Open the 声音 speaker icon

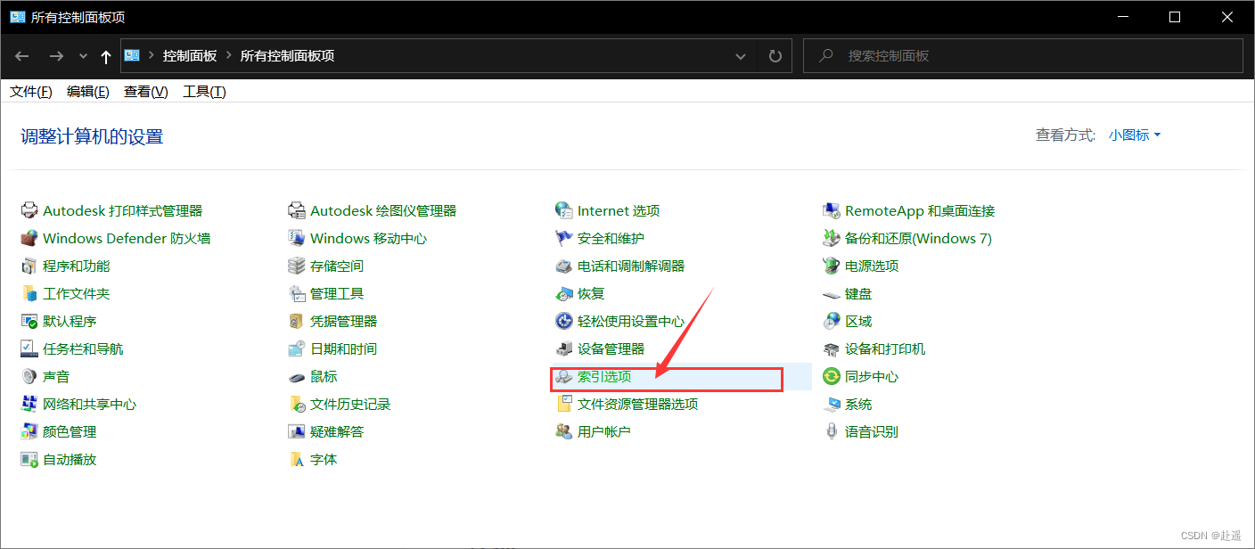29,377
